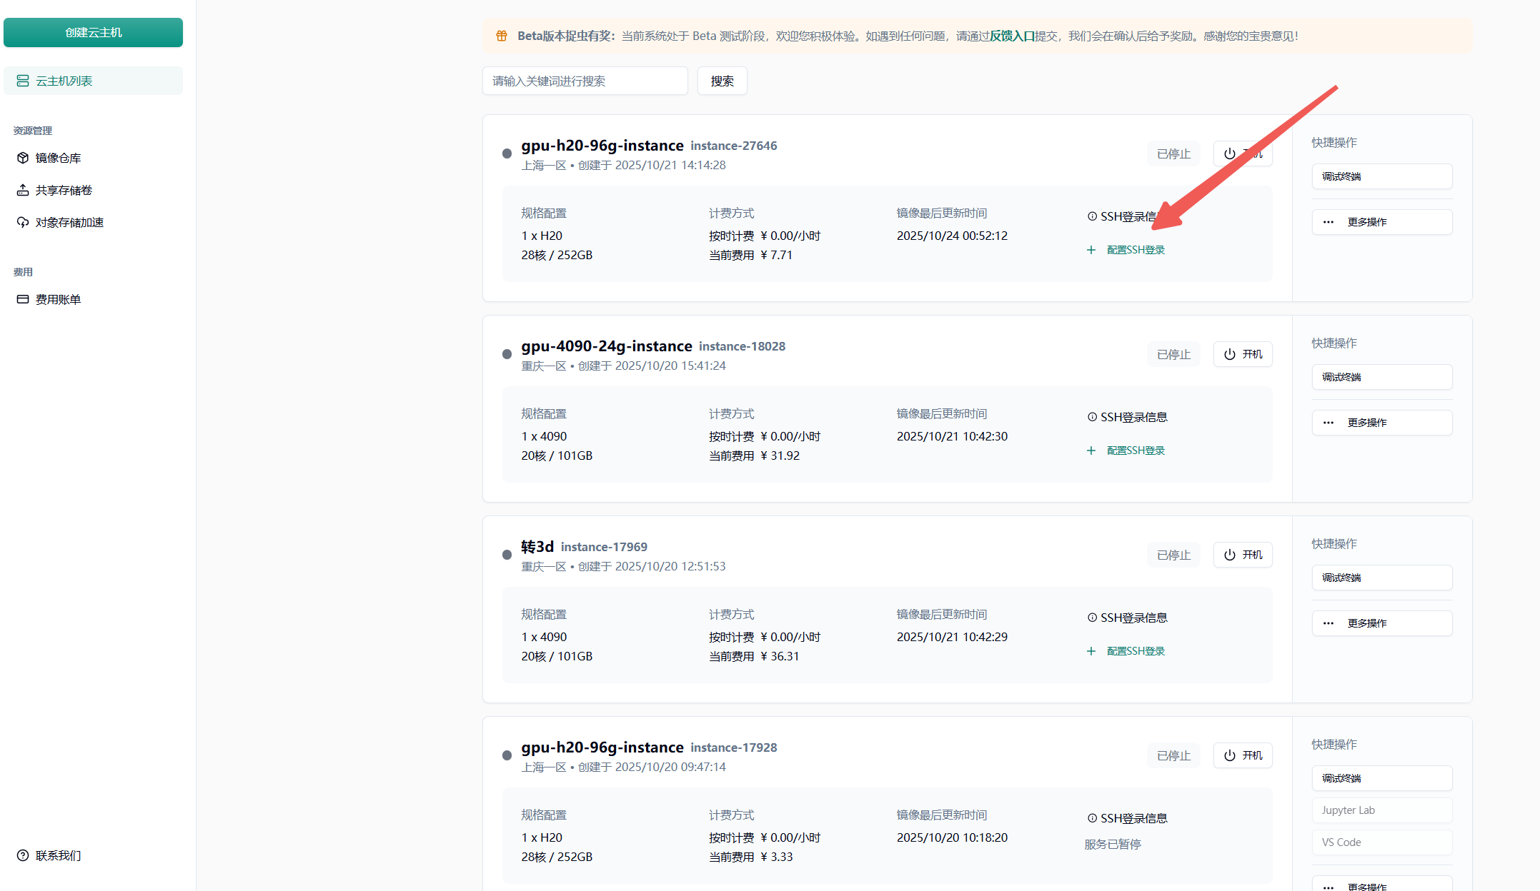
Task: Expand 更多操作 for 转3d instance
Action: coord(1381,623)
